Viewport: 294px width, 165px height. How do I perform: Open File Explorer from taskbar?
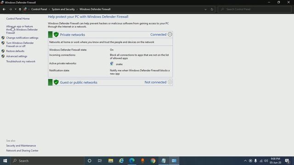tap(111, 161)
